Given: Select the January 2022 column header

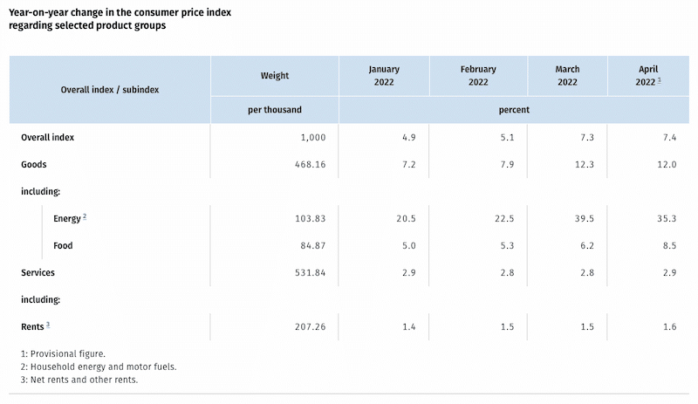Looking at the screenshot, I should pyautogui.click(x=383, y=76).
